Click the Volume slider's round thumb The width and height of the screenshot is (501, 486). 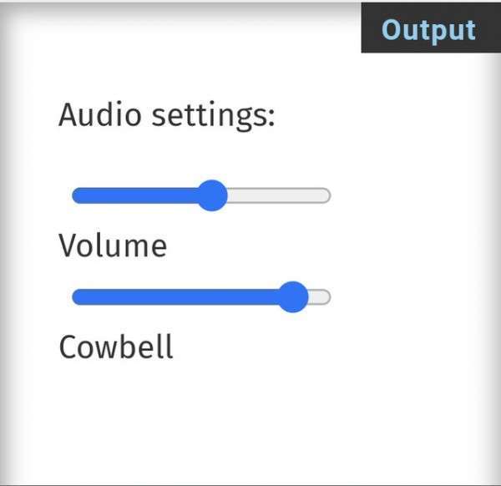click(212, 195)
